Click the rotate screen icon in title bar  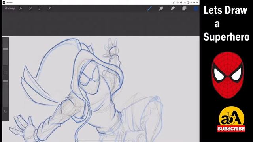pos(188,2)
